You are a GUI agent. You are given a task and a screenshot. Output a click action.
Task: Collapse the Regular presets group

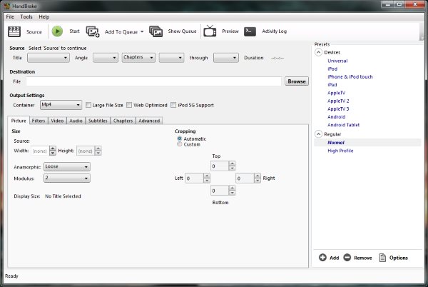point(318,134)
